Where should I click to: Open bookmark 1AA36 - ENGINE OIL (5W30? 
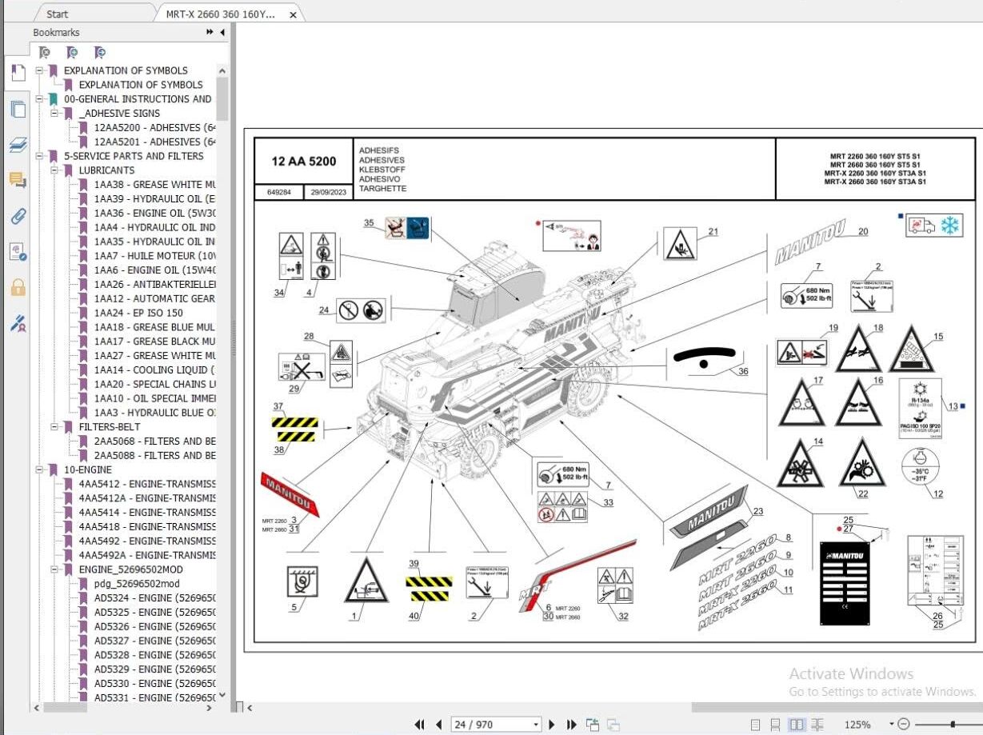pyautogui.click(x=155, y=214)
